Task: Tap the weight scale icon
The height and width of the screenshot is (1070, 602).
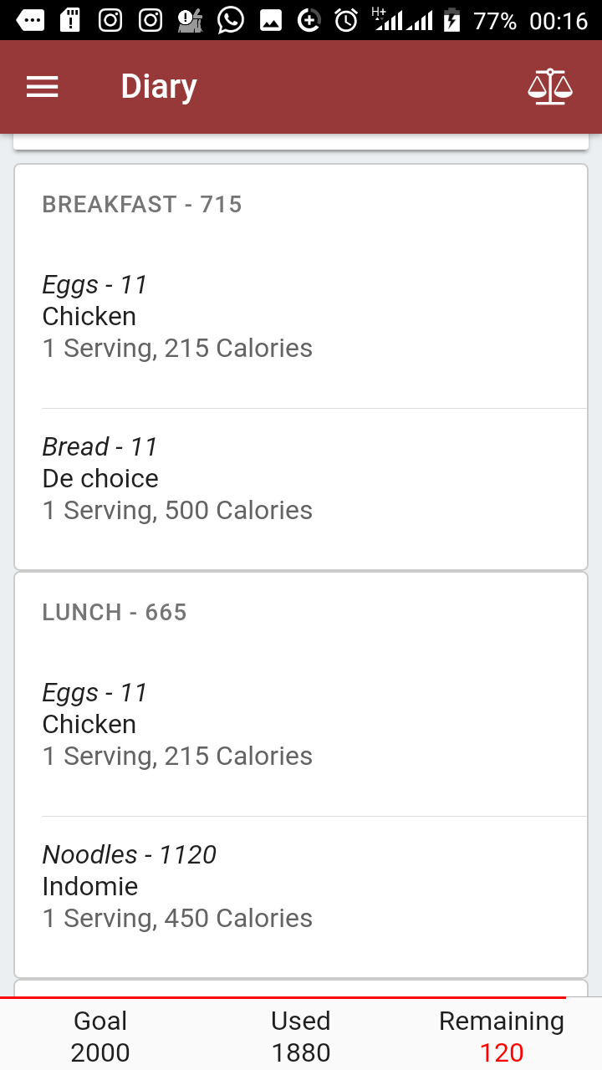Action: (550, 87)
